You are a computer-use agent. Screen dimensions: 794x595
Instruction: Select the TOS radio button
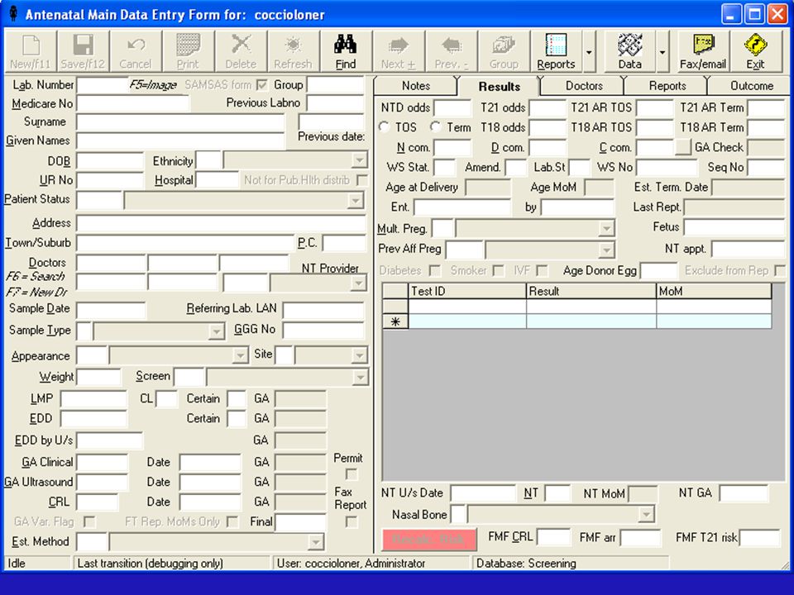click(x=385, y=127)
